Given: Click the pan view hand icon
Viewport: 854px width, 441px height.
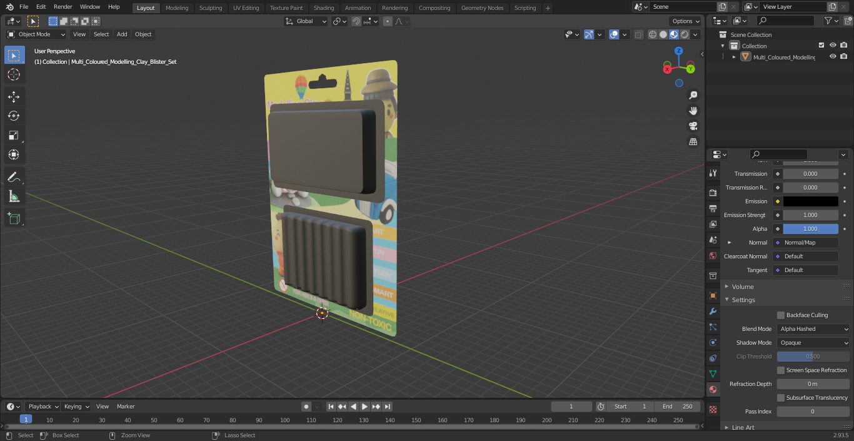Looking at the screenshot, I should coord(693,111).
